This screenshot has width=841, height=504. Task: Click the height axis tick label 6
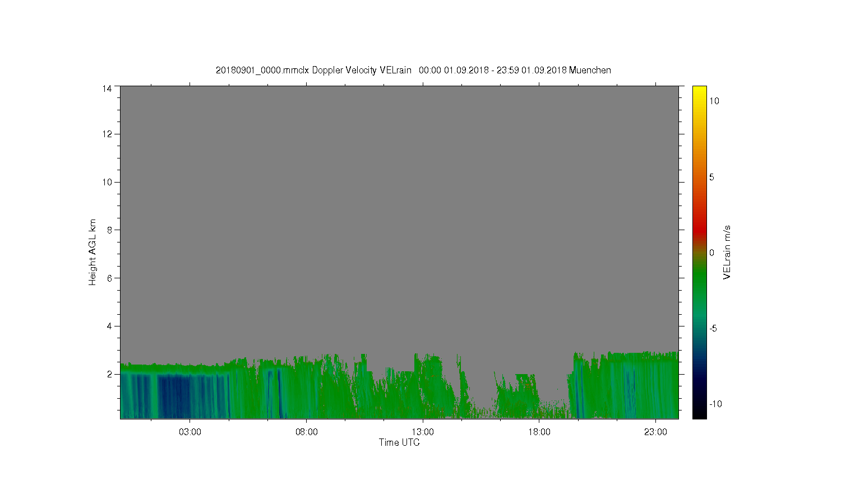(x=109, y=278)
